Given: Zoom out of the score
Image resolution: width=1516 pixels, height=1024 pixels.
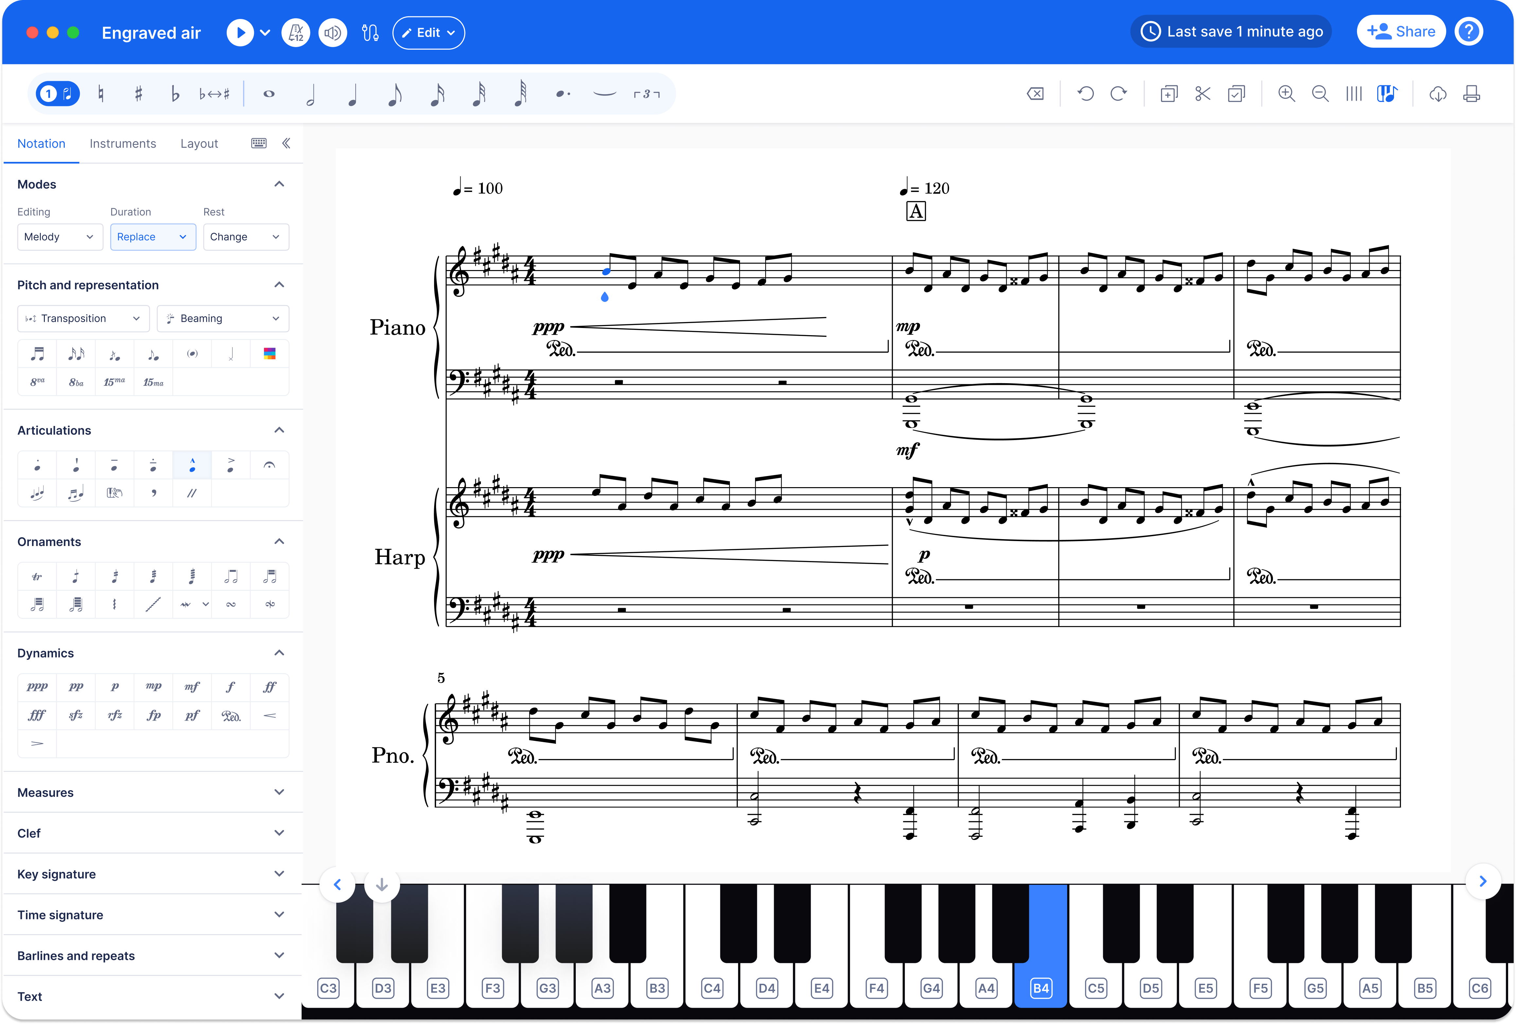Looking at the screenshot, I should [x=1320, y=94].
